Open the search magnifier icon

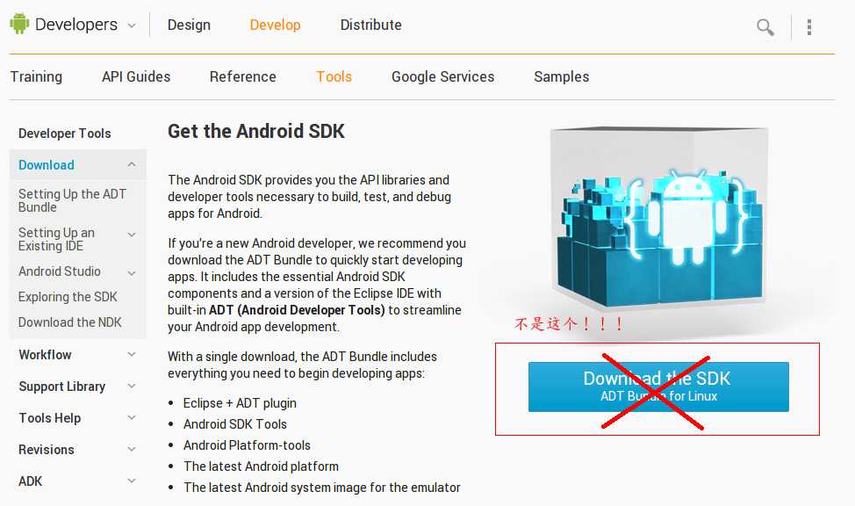(765, 26)
